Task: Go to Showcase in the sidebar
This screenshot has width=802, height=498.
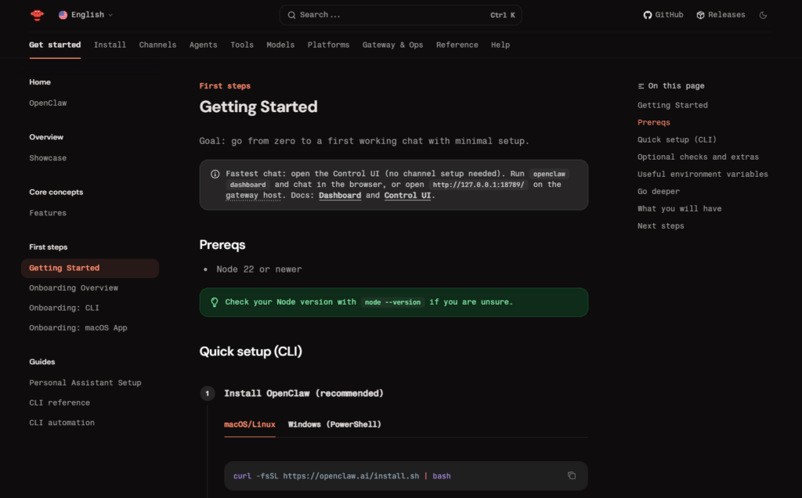Action: point(48,158)
